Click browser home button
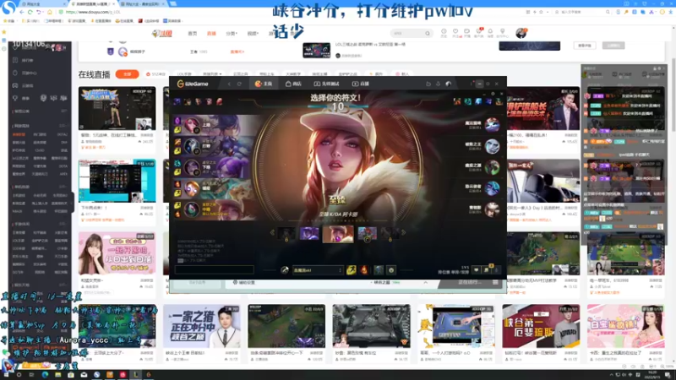 tap(49, 12)
